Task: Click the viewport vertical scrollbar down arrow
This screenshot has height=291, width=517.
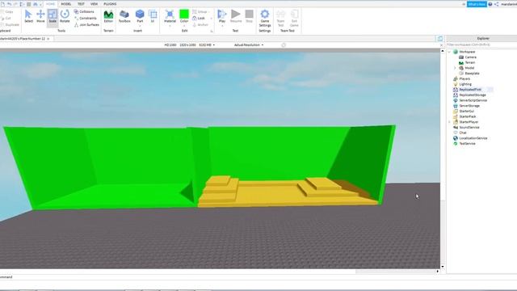Action: [443, 266]
